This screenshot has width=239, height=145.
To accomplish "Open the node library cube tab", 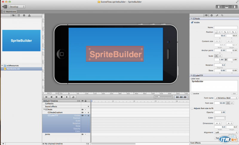I will [24, 15].
